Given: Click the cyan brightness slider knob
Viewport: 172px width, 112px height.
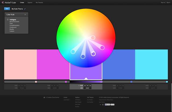Looking at the screenshot, I should tap(167, 82).
